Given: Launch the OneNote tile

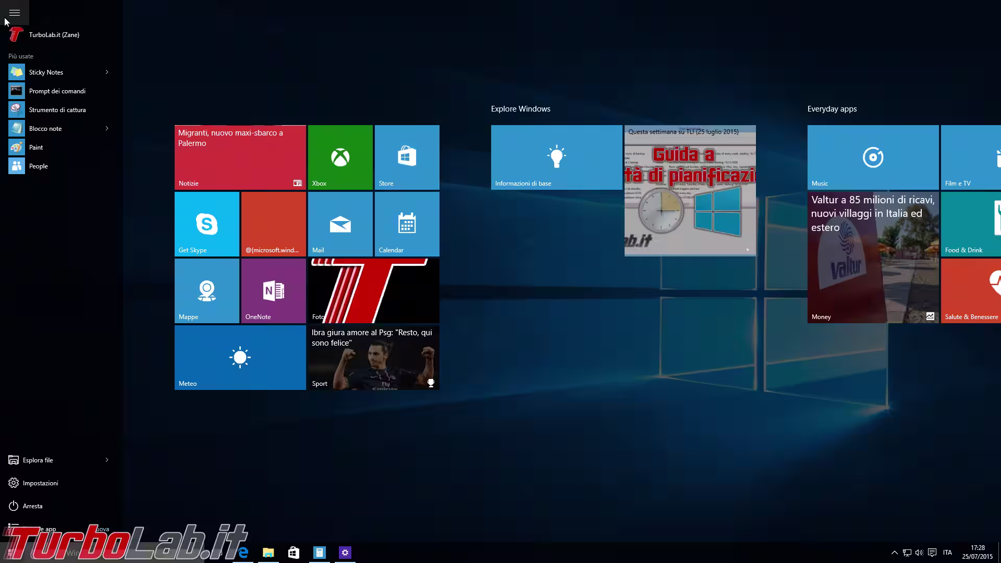Looking at the screenshot, I should click(273, 291).
